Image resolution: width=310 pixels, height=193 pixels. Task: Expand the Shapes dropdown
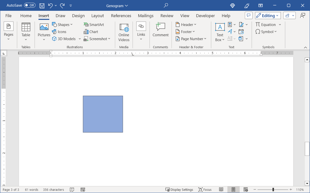coord(62,24)
